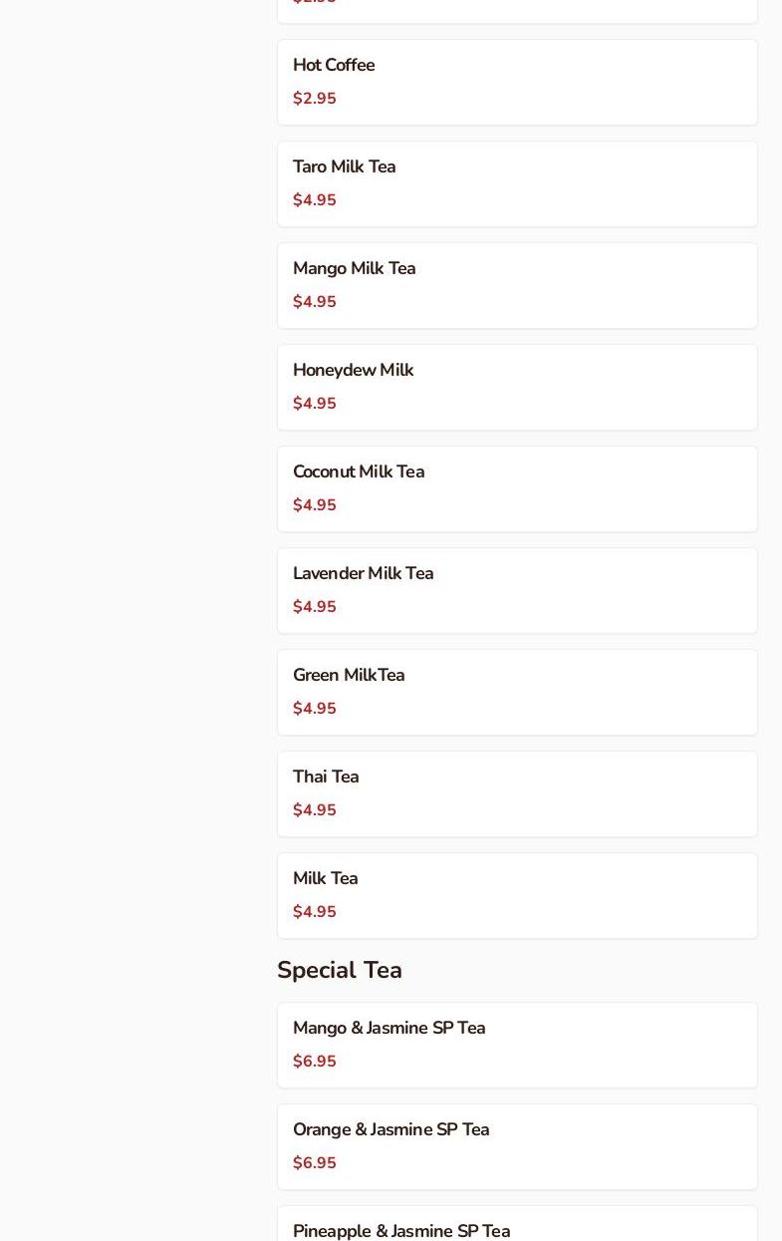Open Coconut Milk Tea item details
This screenshot has height=1241, width=782.
tap(517, 488)
